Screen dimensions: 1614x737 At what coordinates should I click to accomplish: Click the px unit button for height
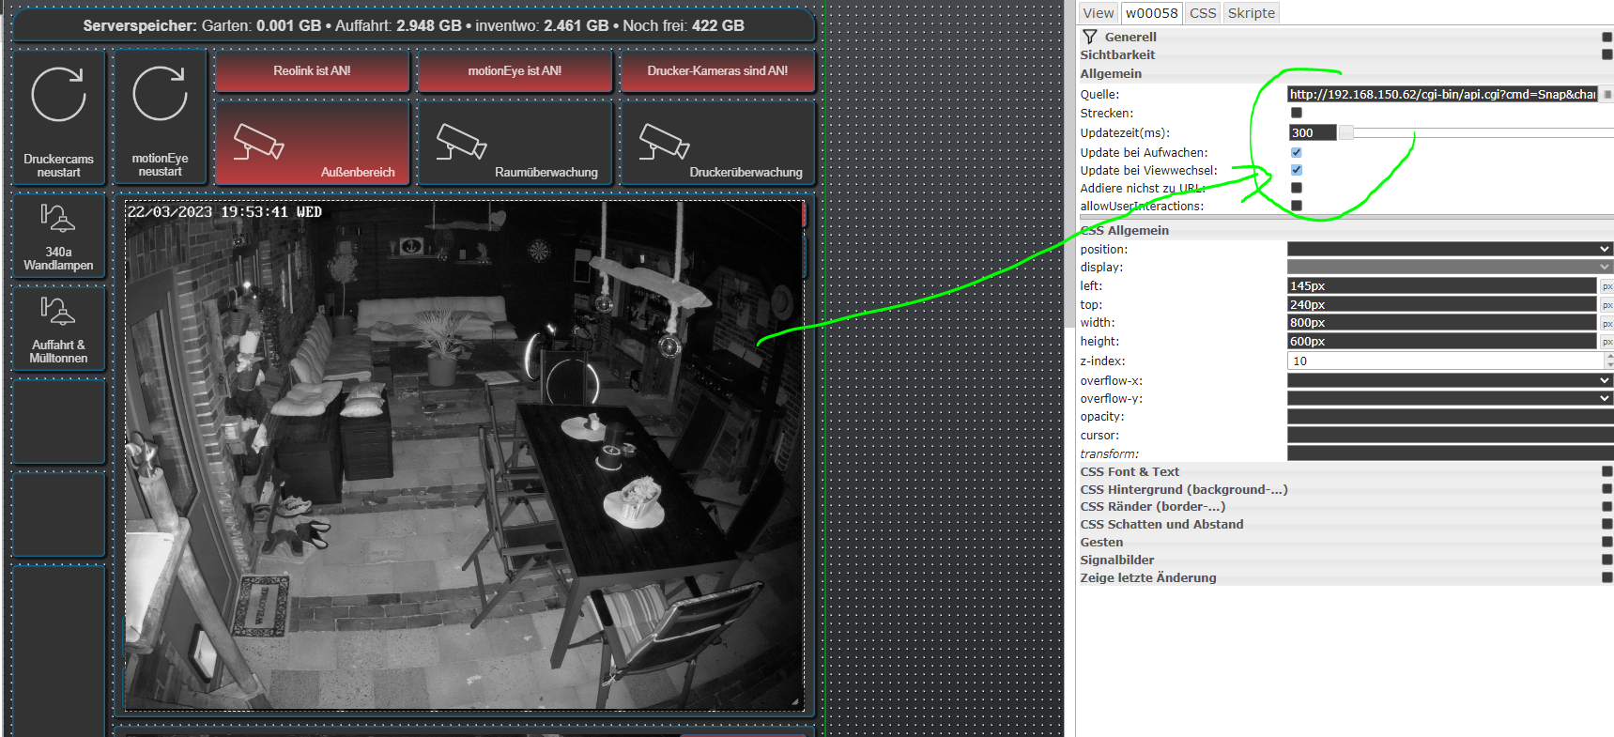click(x=1607, y=342)
